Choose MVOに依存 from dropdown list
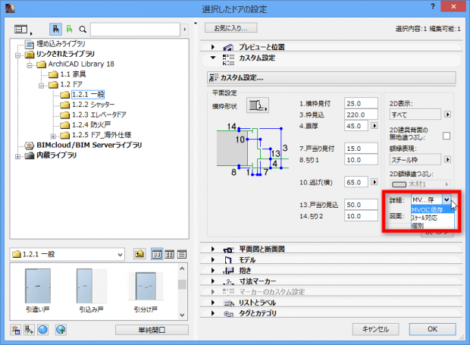Image resolution: width=470 pixels, height=345 pixels. (x=433, y=210)
